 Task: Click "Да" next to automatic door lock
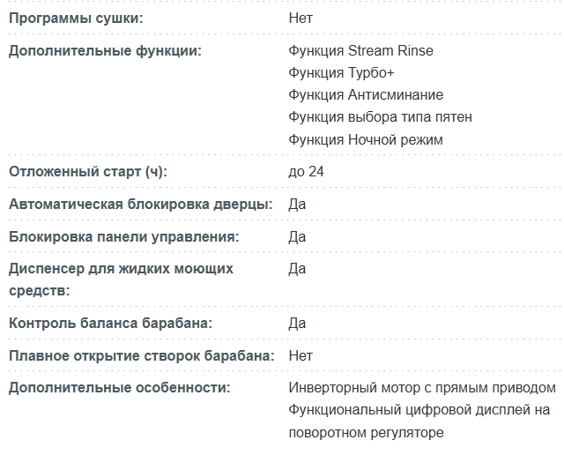[x=297, y=204]
